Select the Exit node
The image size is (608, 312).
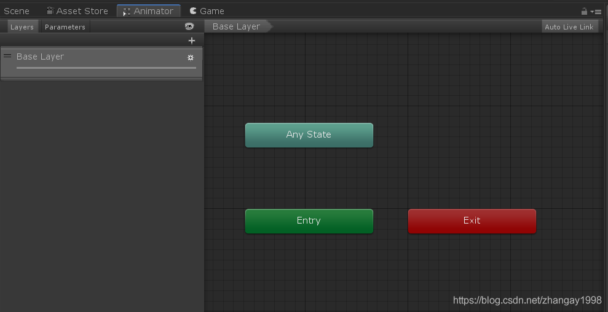472,221
